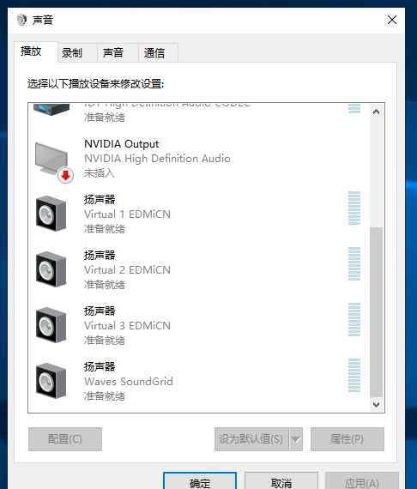Click the sound dialog title bar icon
The width and height of the screenshot is (417, 489).
(21, 21)
